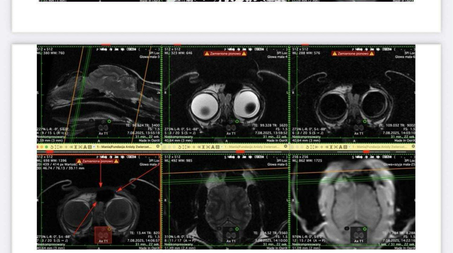Click the red slice marker above Glowa mala-5 viewer

240,151
